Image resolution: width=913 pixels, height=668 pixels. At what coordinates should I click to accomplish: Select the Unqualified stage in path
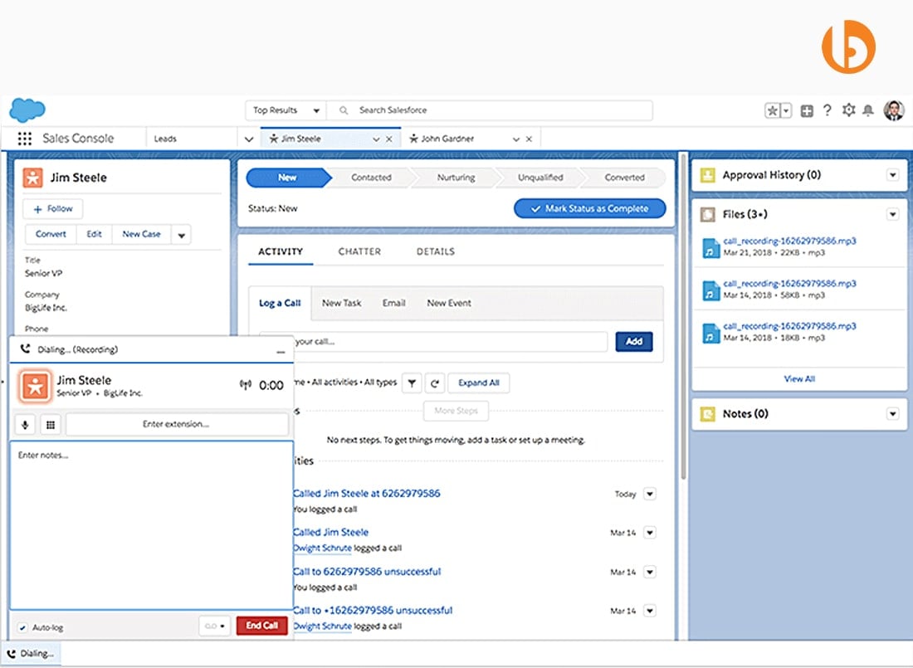tap(540, 178)
